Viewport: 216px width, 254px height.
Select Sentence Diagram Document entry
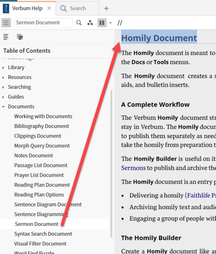click(x=48, y=205)
